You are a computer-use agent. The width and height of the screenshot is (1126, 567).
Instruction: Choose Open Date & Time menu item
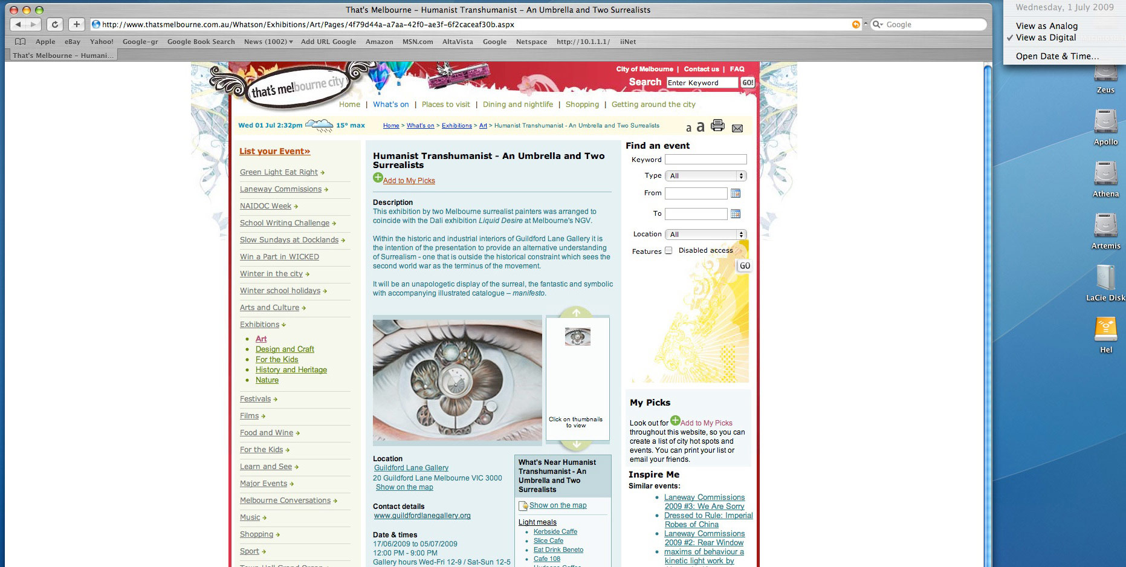point(1057,56)
